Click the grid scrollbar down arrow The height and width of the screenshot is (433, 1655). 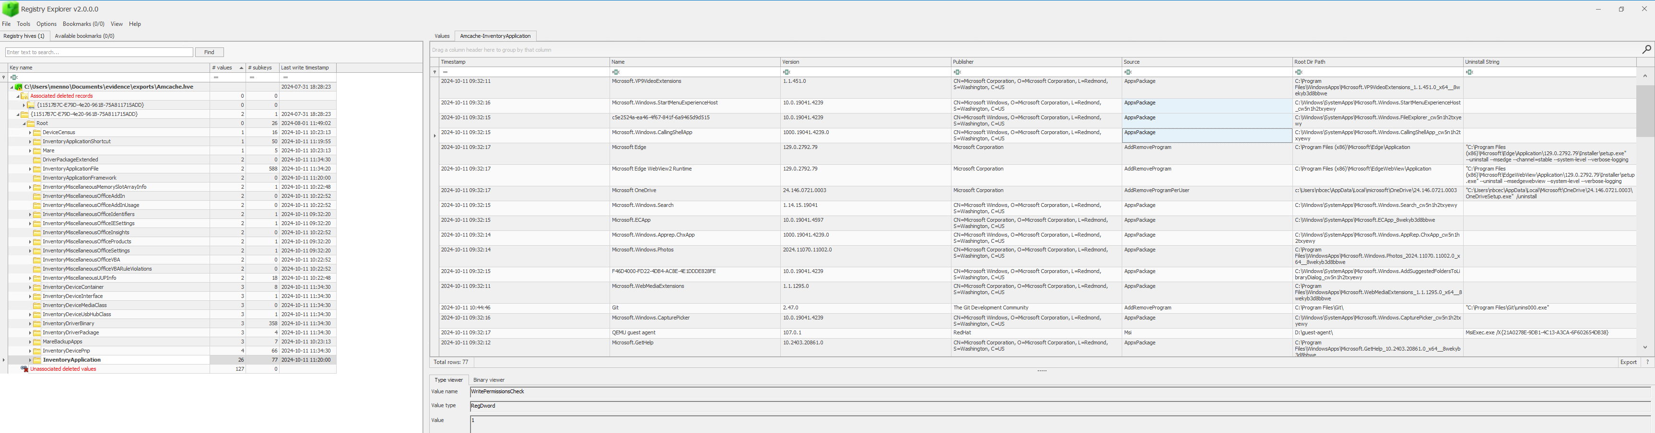[x=1645, y=347]
